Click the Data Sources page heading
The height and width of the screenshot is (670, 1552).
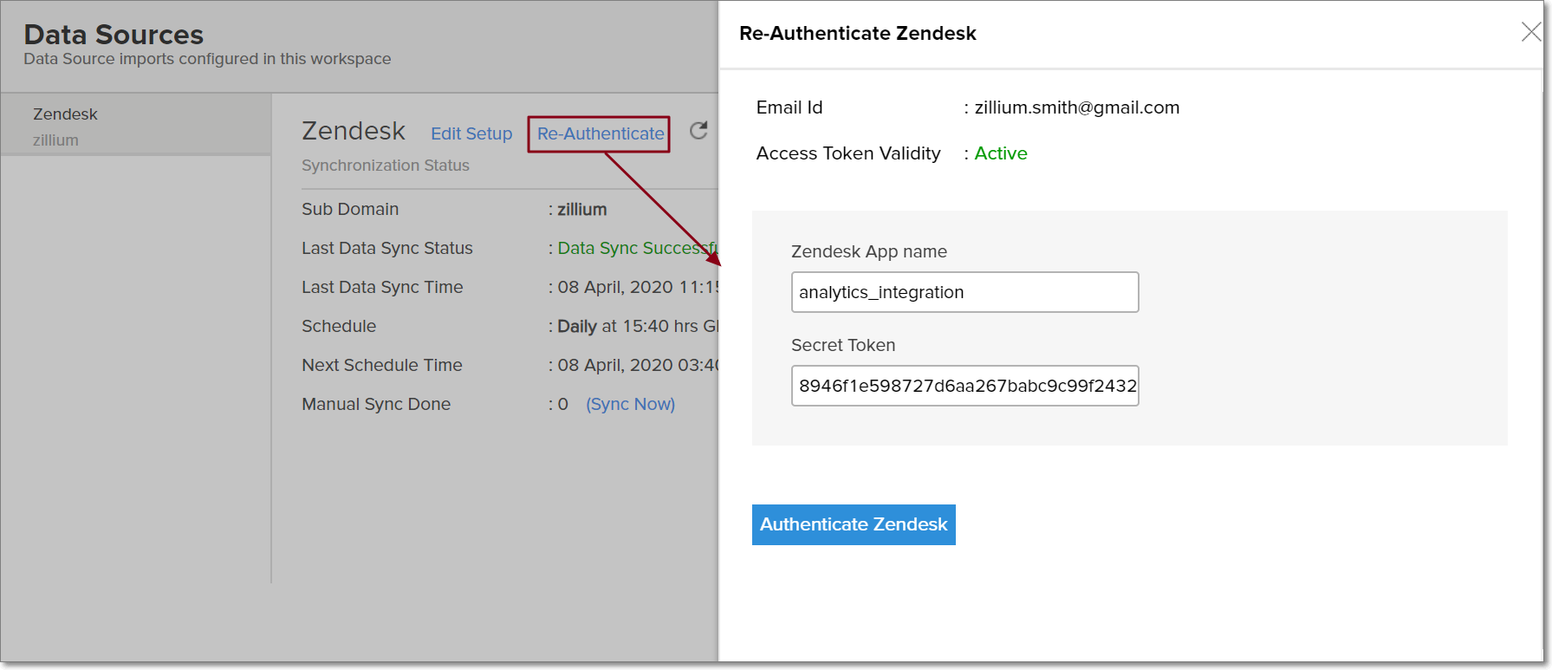tap(114, 35)
